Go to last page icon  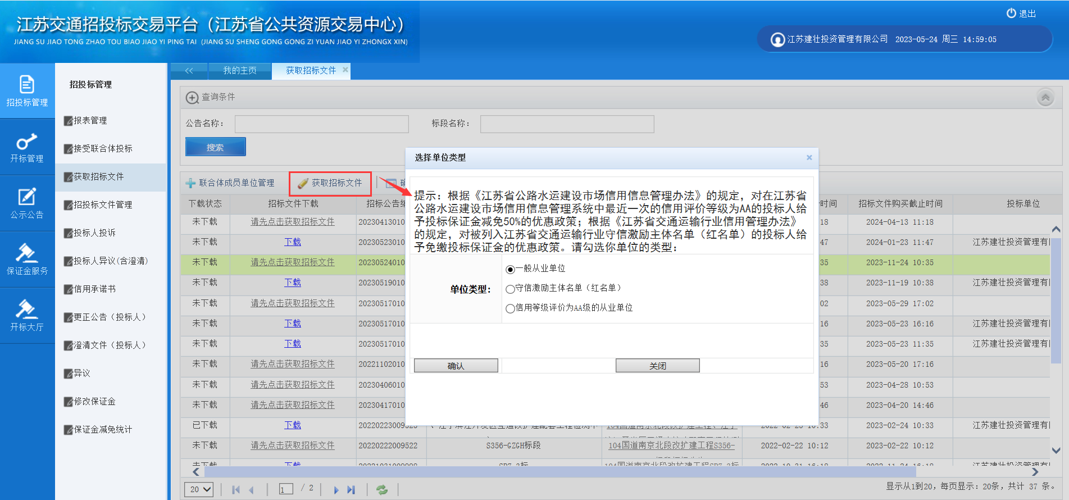pos(351,490)
